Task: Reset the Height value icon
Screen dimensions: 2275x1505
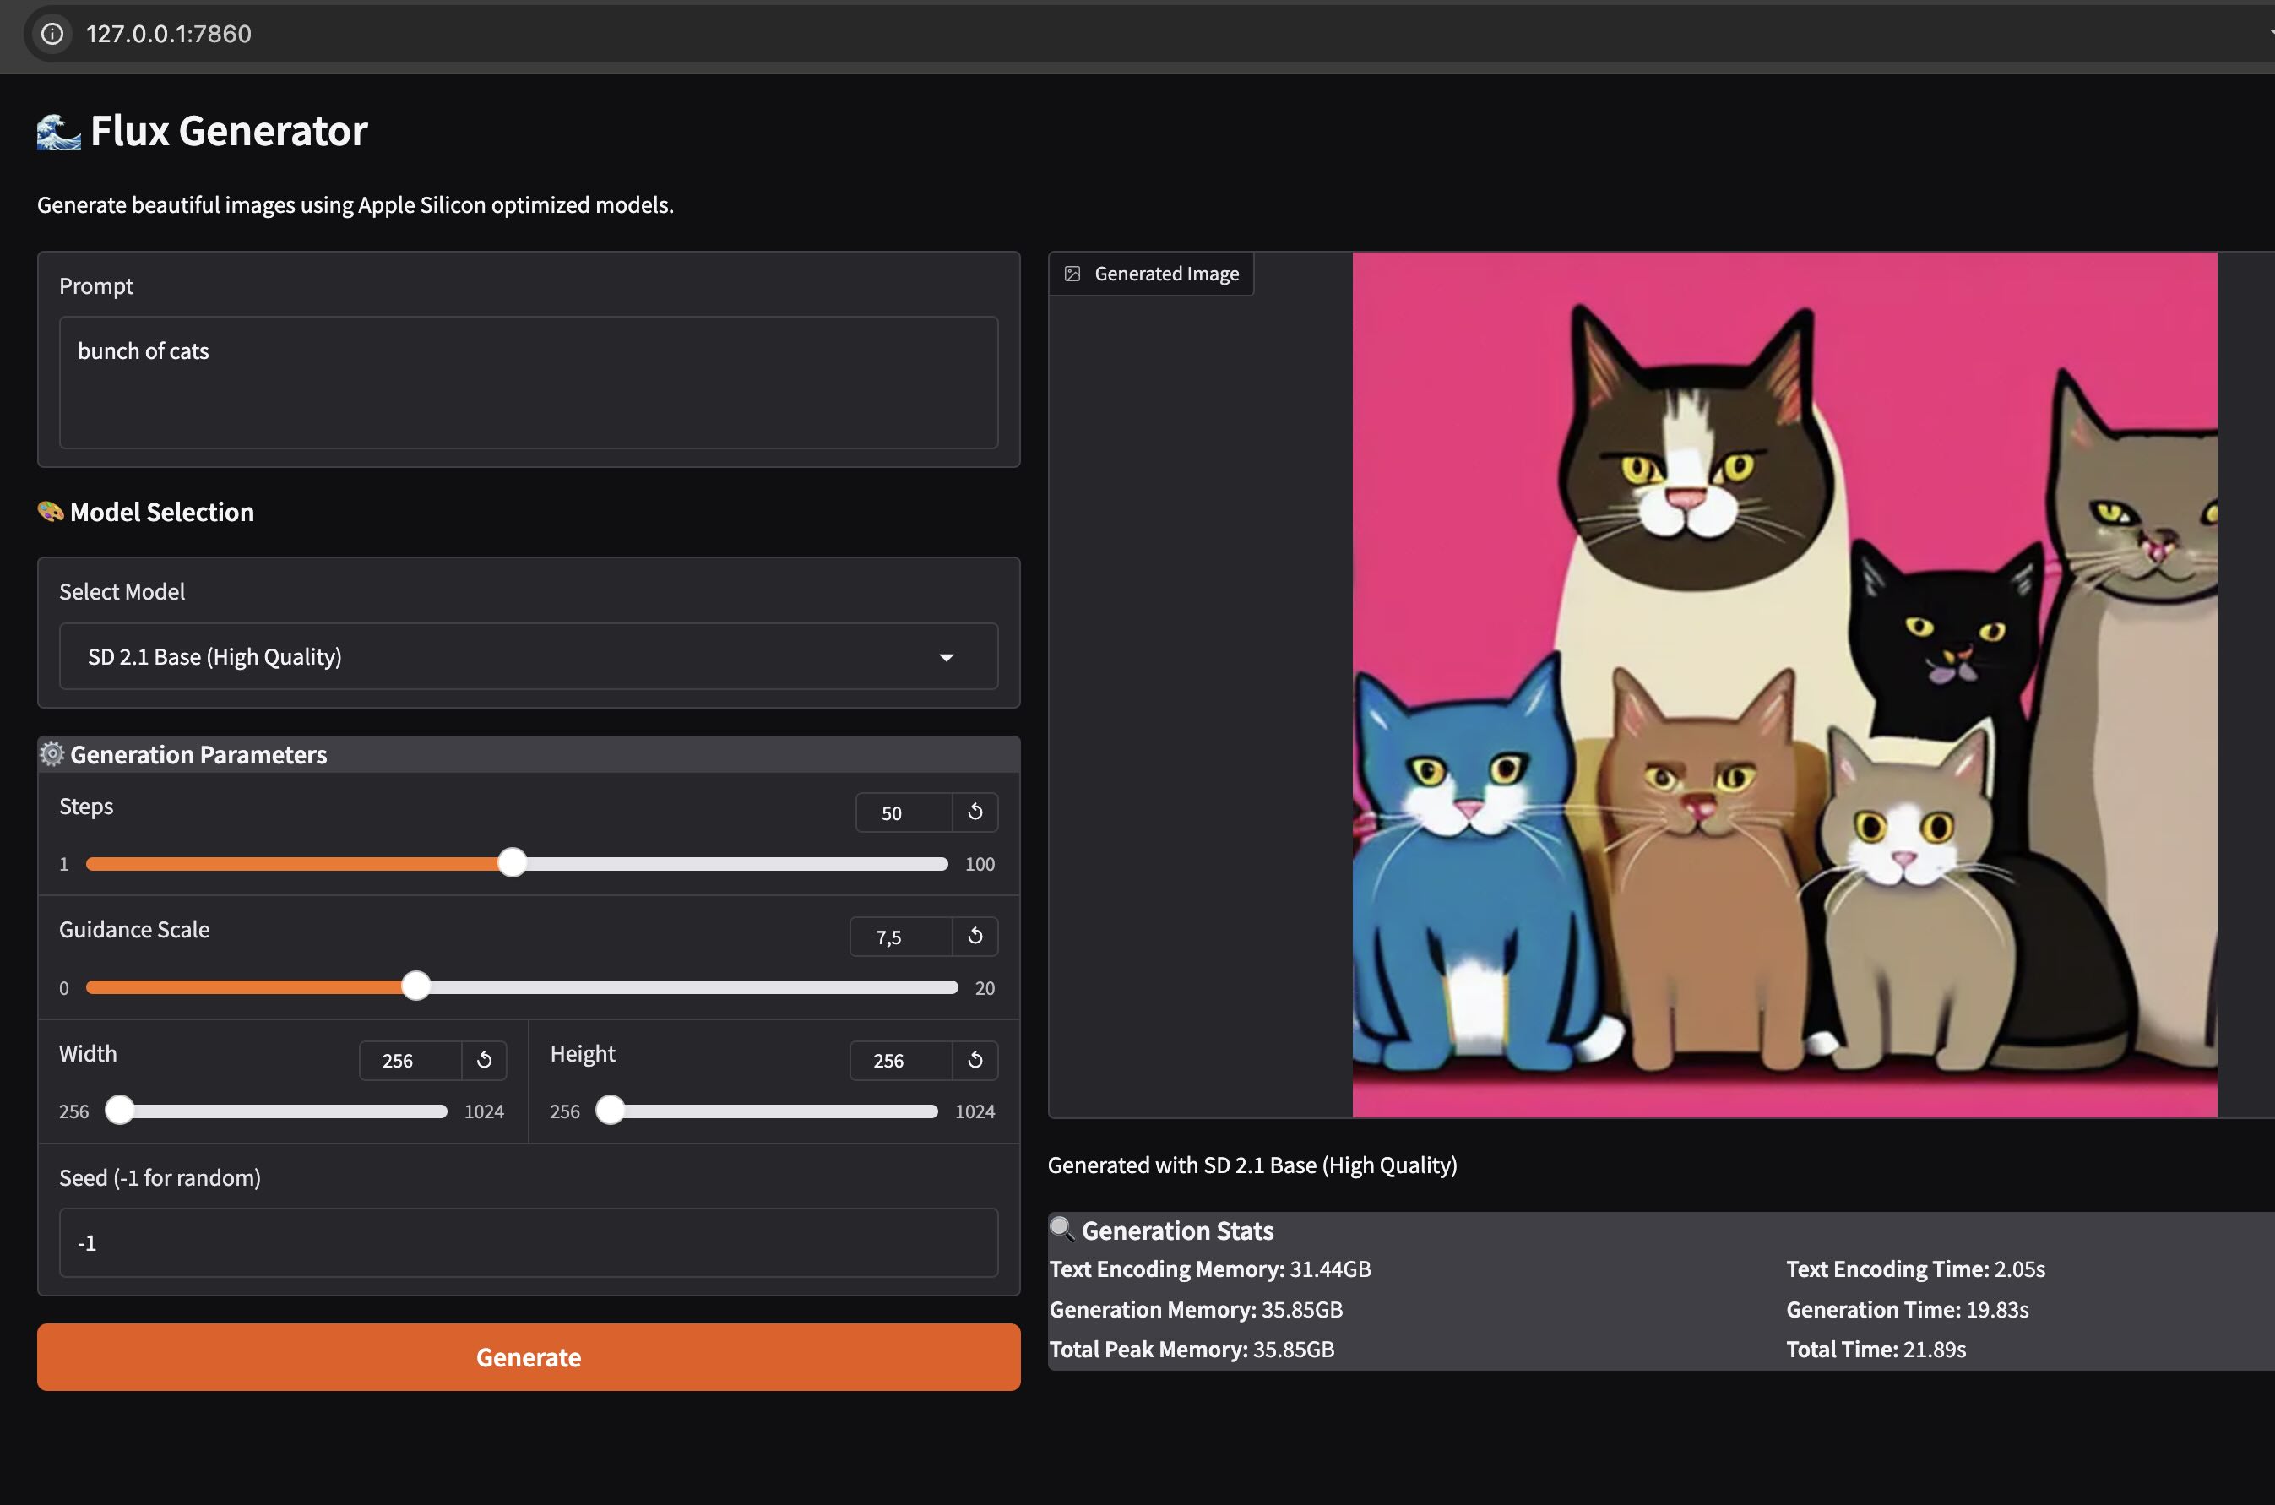Action: 975,1060
